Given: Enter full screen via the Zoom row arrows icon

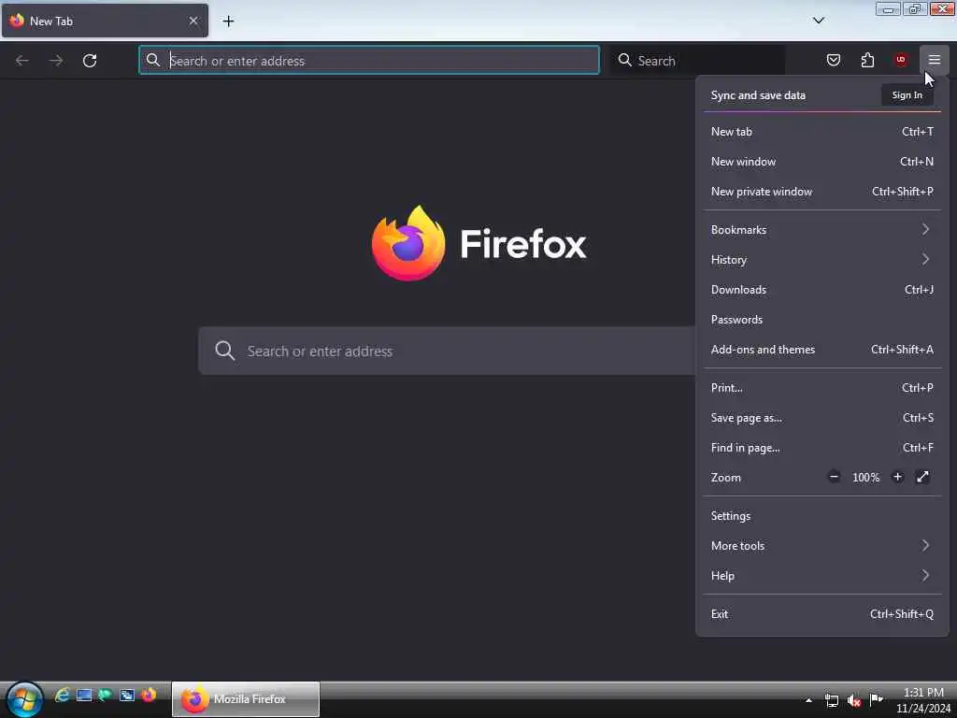Looking at the screenshot, I should [922, 477].
